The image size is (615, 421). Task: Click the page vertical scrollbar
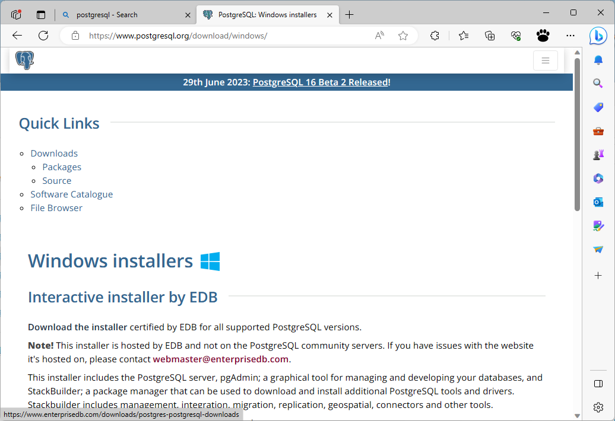point(577,136)
